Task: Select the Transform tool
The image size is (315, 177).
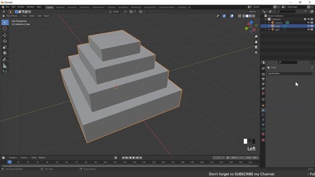Action: (x=5, y=53)
